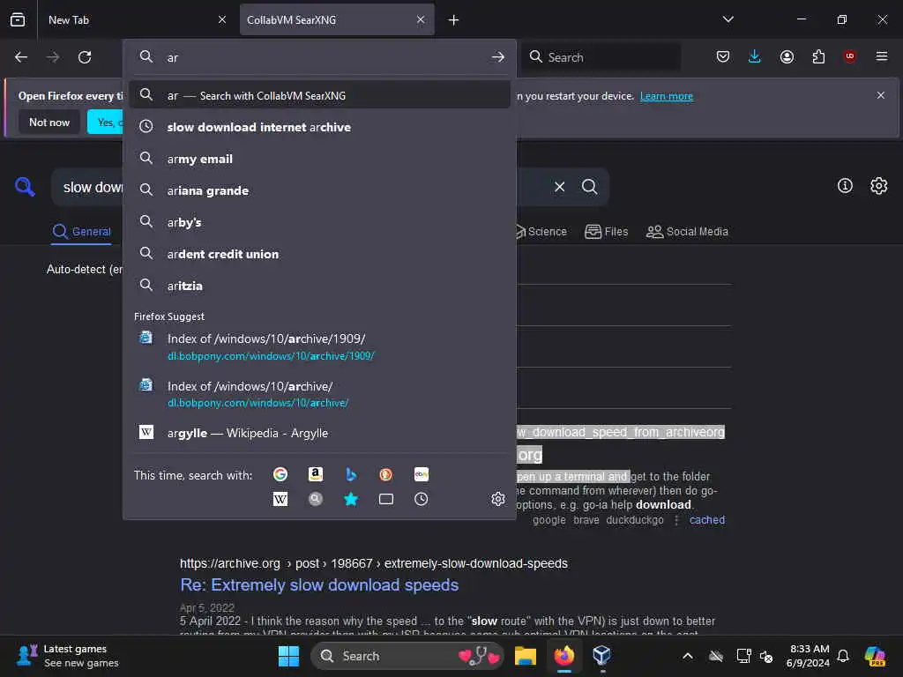Open VirtualBox cube taskbar icon
This screenshot has width=903, height=677.
tap(601, 656)
